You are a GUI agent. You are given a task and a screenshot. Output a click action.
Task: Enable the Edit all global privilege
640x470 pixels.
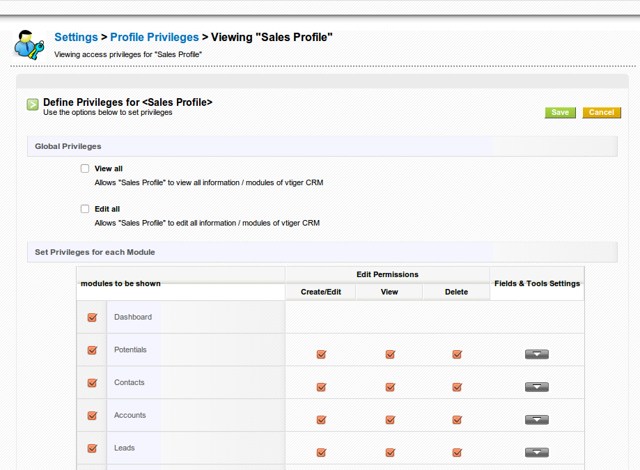point(85,209)
